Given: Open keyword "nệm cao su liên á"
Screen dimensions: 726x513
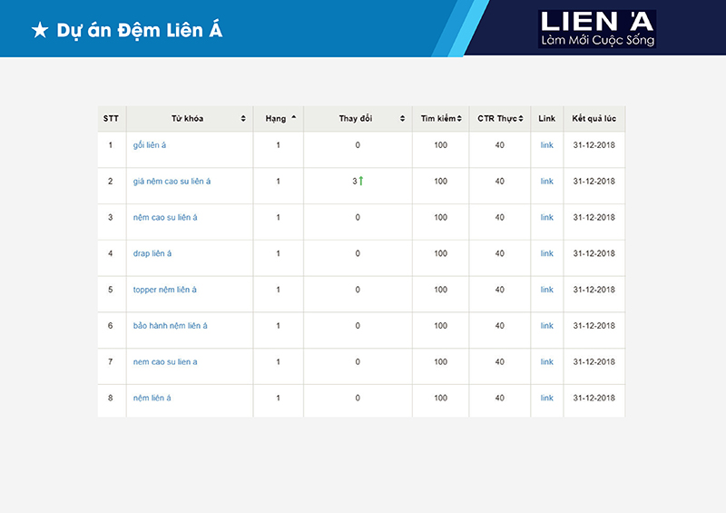Looking at the screenshot, I should tap(165, 218).
